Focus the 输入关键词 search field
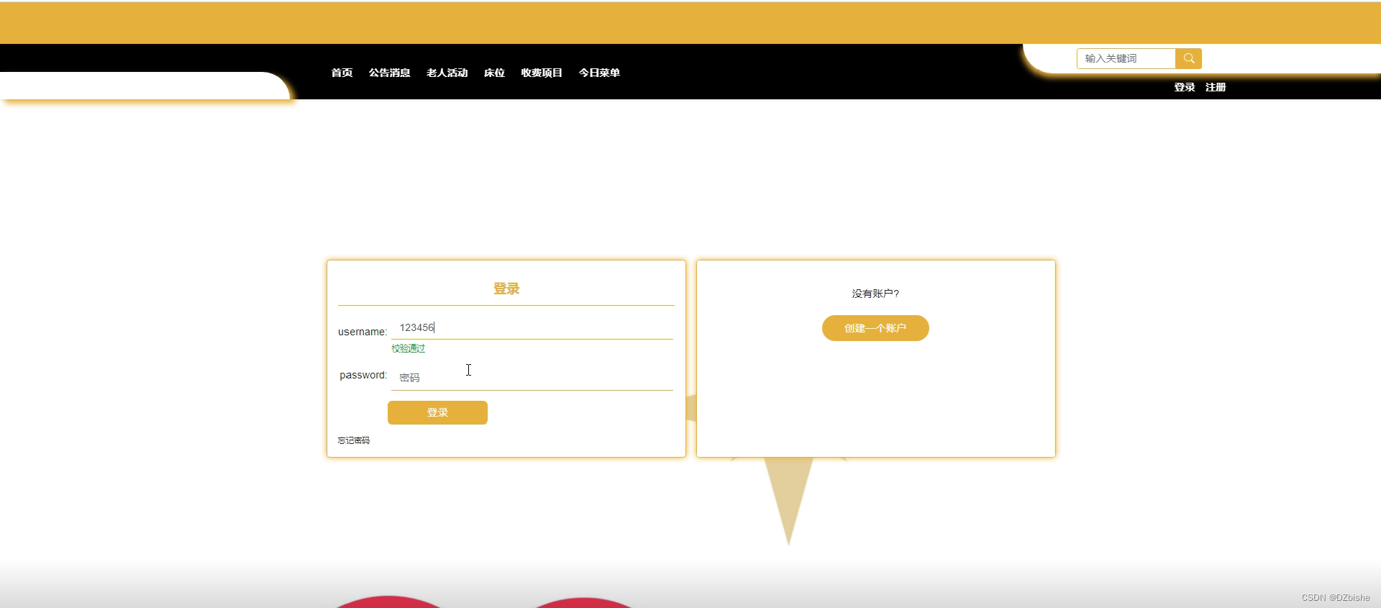 pyautogui.click(x=1126, y=58)
